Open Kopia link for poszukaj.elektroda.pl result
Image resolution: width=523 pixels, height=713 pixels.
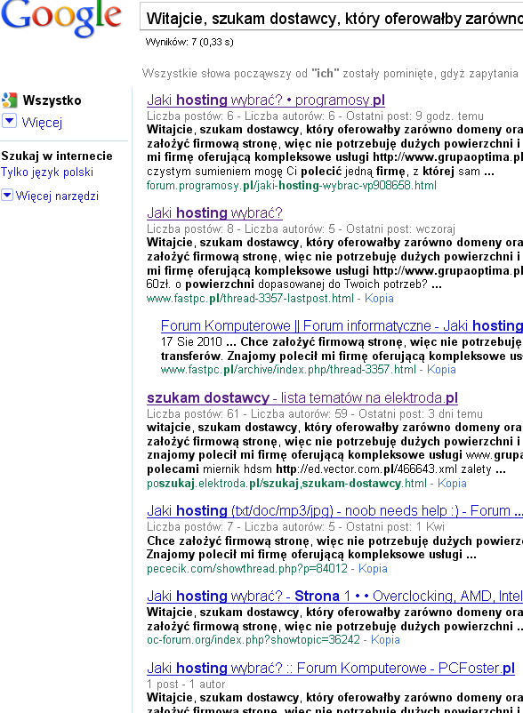coord(452,483)
